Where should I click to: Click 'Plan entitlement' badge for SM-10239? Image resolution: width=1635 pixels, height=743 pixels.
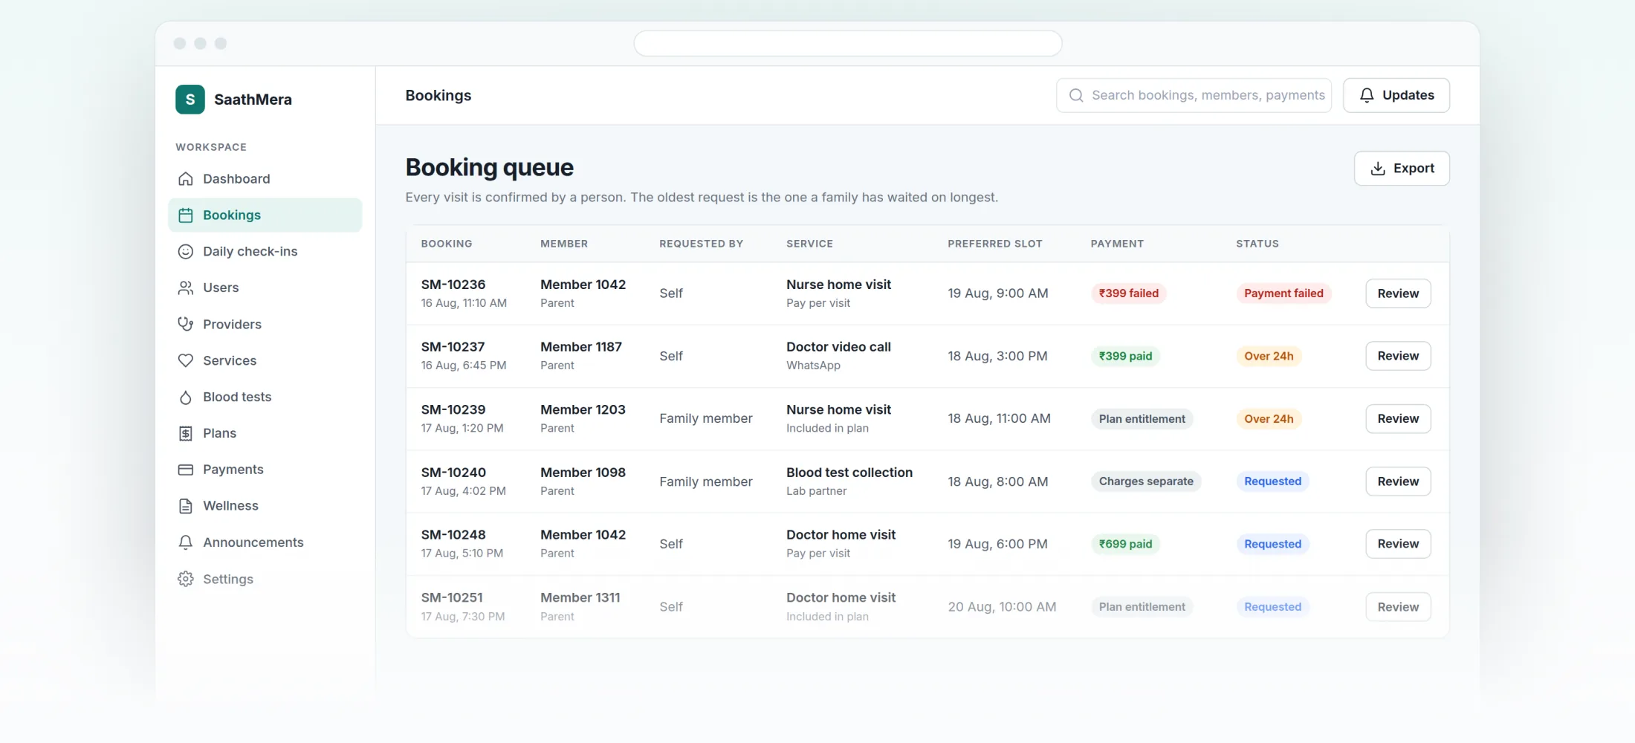[x=1142, y=419]
